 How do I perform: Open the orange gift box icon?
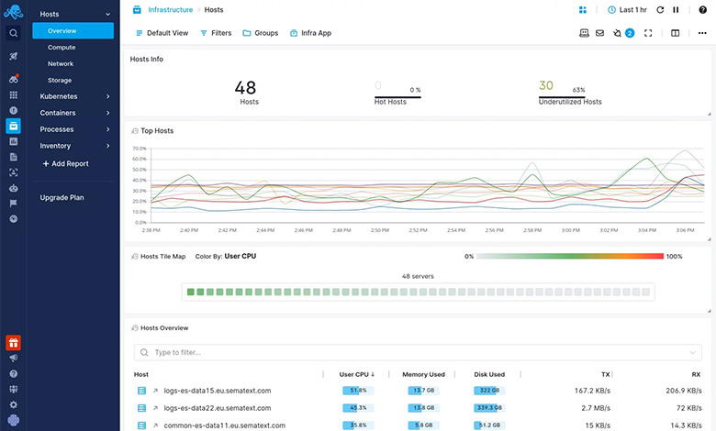tap(13, 343)
